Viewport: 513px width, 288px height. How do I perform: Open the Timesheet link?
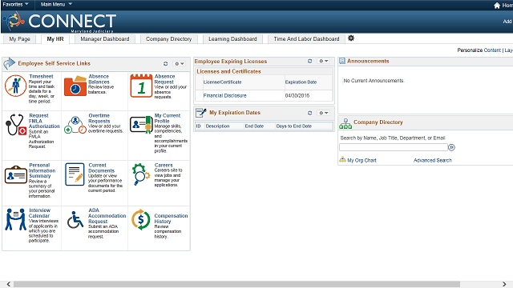[x=41, y=76]
